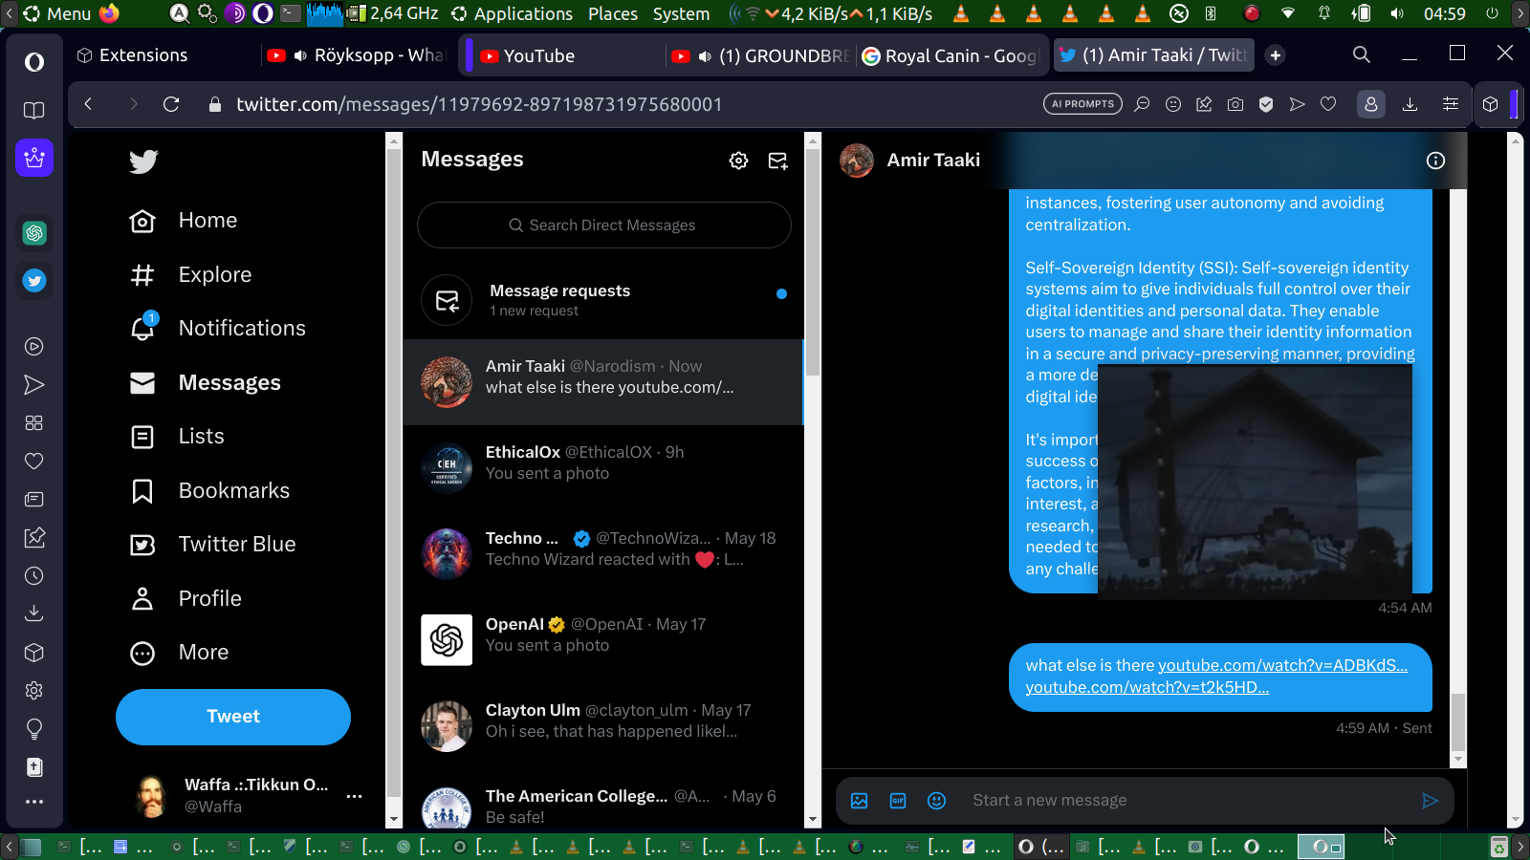
Task: Click the Twitter bird logo
Action: point(143,161)
